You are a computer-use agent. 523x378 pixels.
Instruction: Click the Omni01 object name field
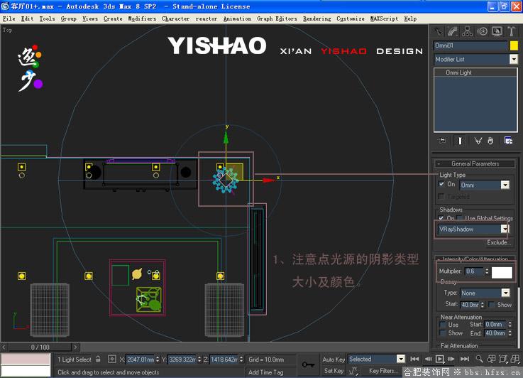click(x=470, y=45)
